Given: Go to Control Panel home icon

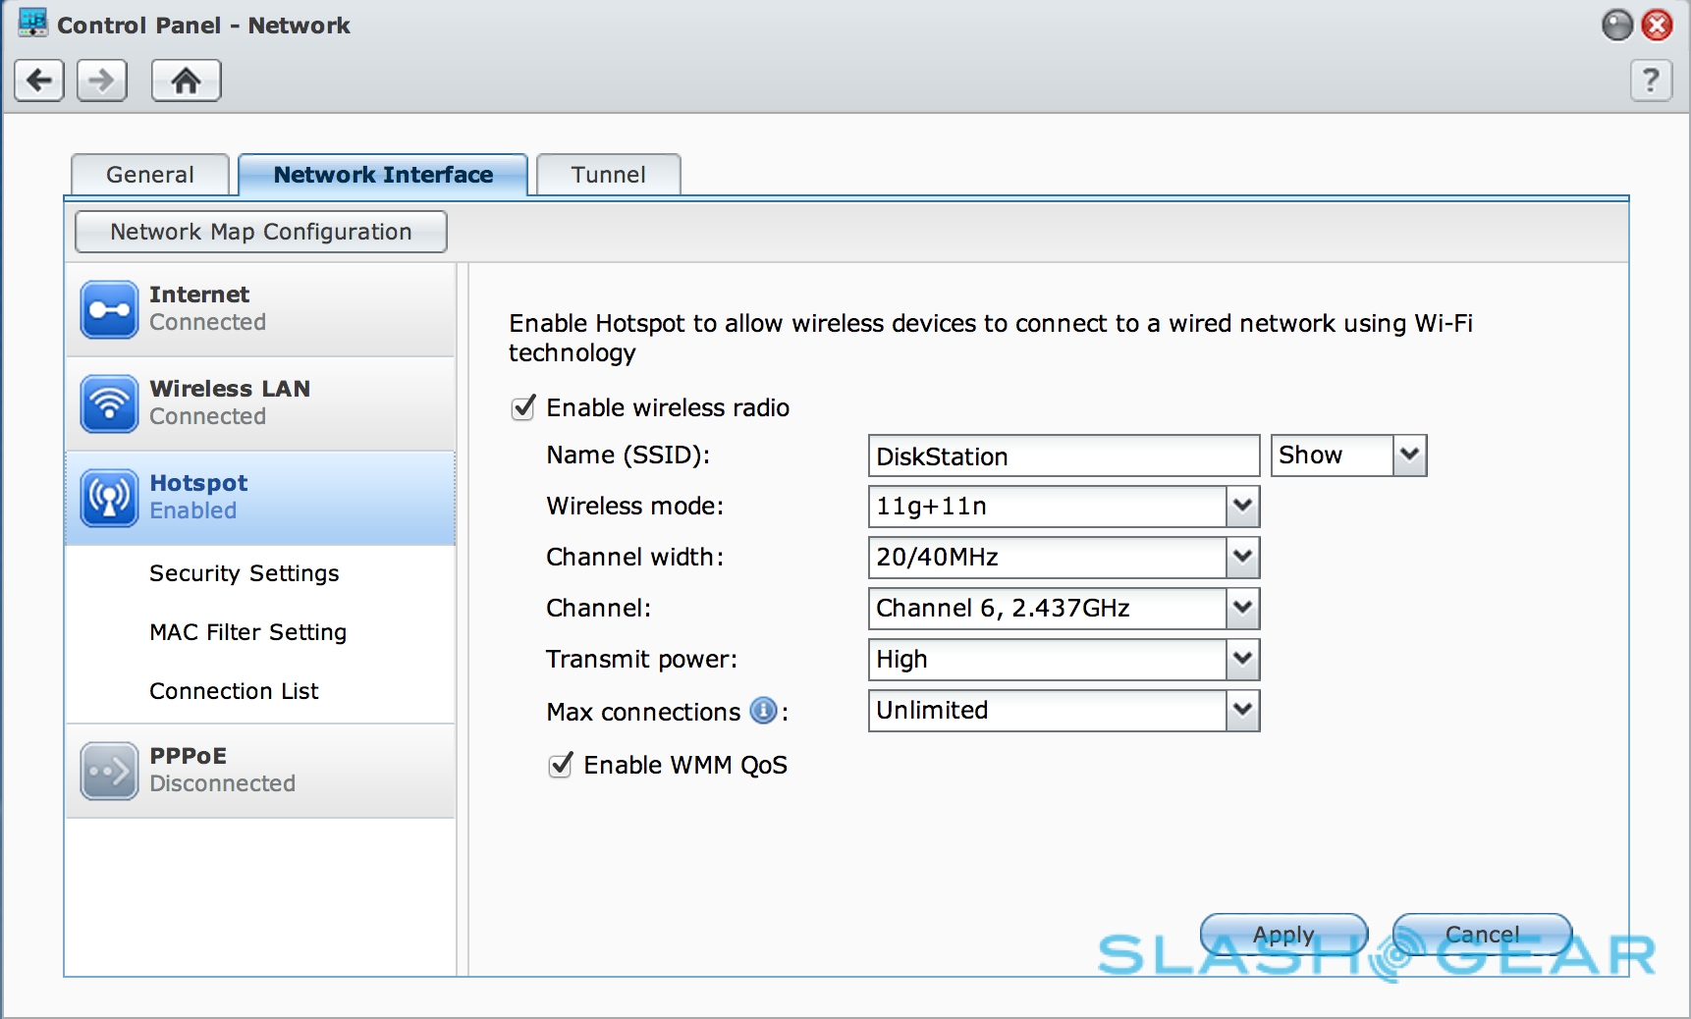Looking at the screenshot, I should click(186, 80).
